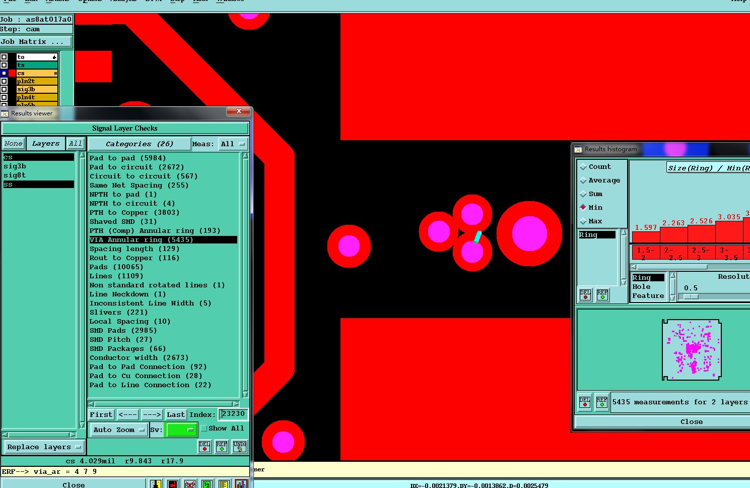This screenshot has width=750, height=488.
Task: Select the Count radio option
Action: pyautogui.click(x=583, y=166)
